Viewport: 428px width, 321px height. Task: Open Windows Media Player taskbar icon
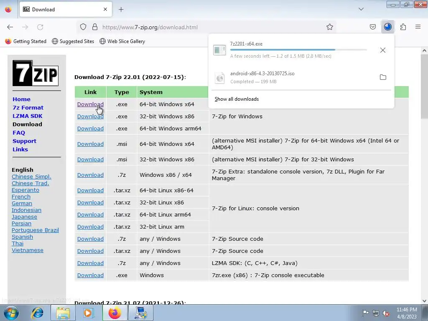(88, 313)
